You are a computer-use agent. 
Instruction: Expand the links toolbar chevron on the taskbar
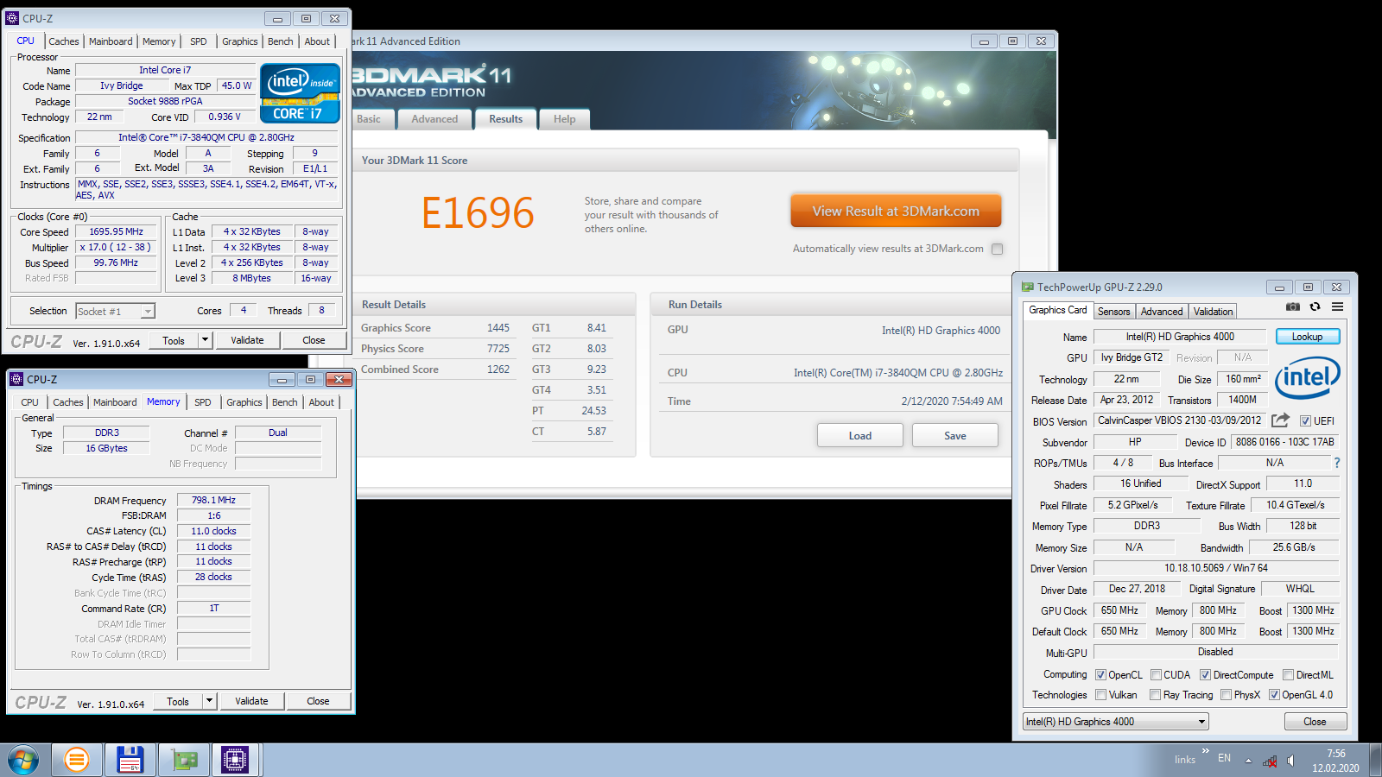(1205, 751)
